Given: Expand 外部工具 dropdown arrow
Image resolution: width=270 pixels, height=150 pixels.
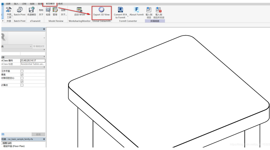Looking at the screenshot, I should coord(12,16).
